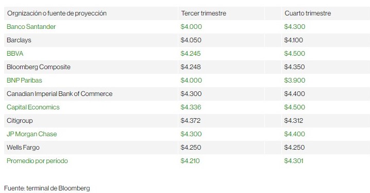Click the $4.301 fourth-quarter average value
The image size is (370, 193).
pos(294,161)
